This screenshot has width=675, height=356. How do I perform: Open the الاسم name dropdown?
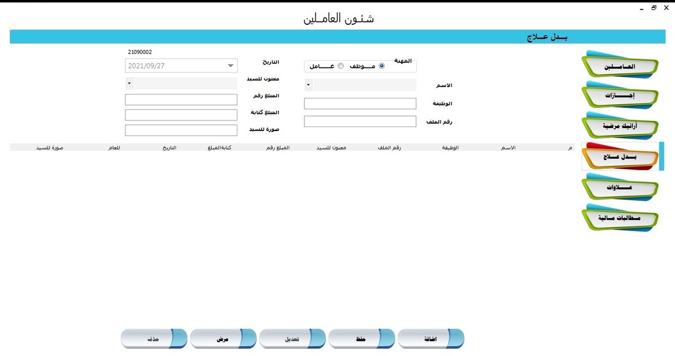308,84
